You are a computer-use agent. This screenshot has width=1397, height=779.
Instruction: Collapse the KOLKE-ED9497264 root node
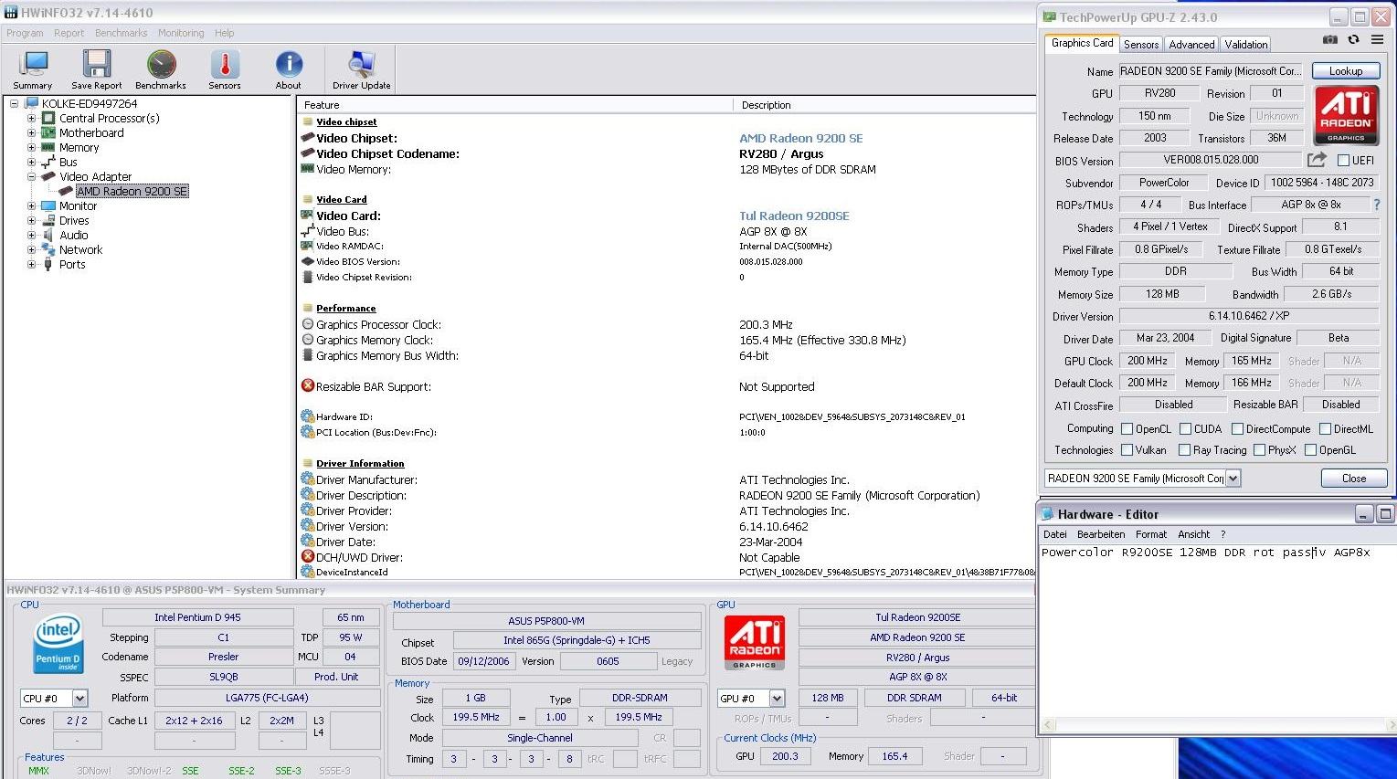[14, 103]
